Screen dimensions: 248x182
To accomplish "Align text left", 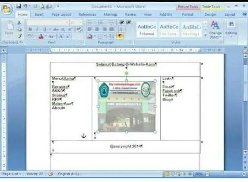I will point(90,29).
